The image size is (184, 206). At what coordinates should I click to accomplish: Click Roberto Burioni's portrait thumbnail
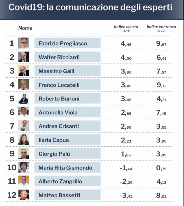pos(24,98)
